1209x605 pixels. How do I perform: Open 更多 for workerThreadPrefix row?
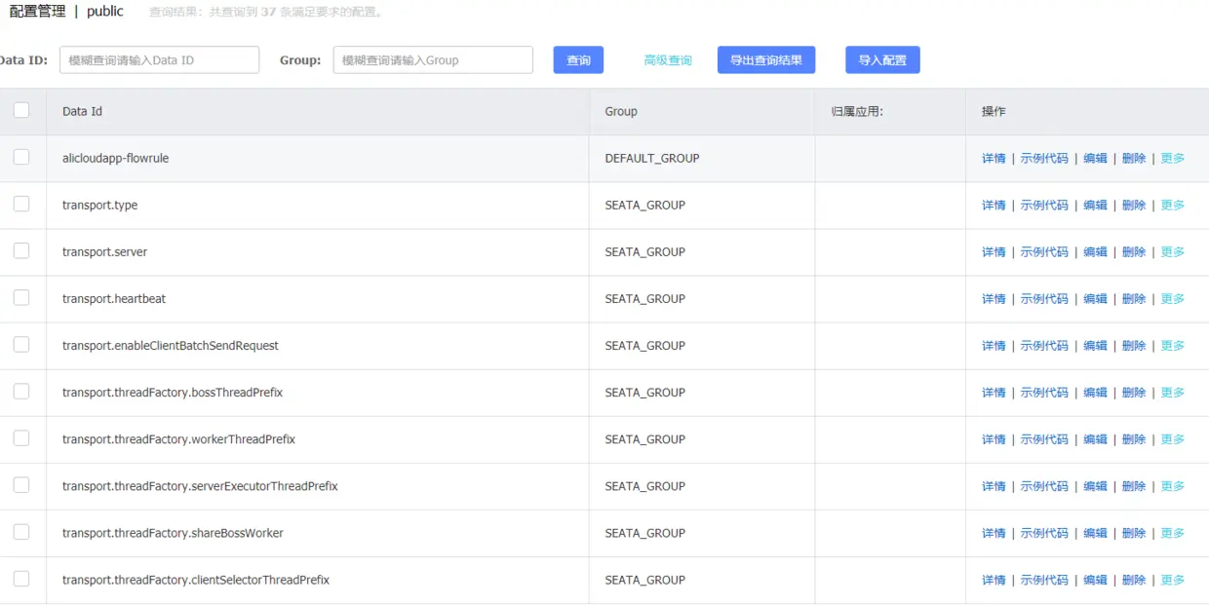[1173, 438]
